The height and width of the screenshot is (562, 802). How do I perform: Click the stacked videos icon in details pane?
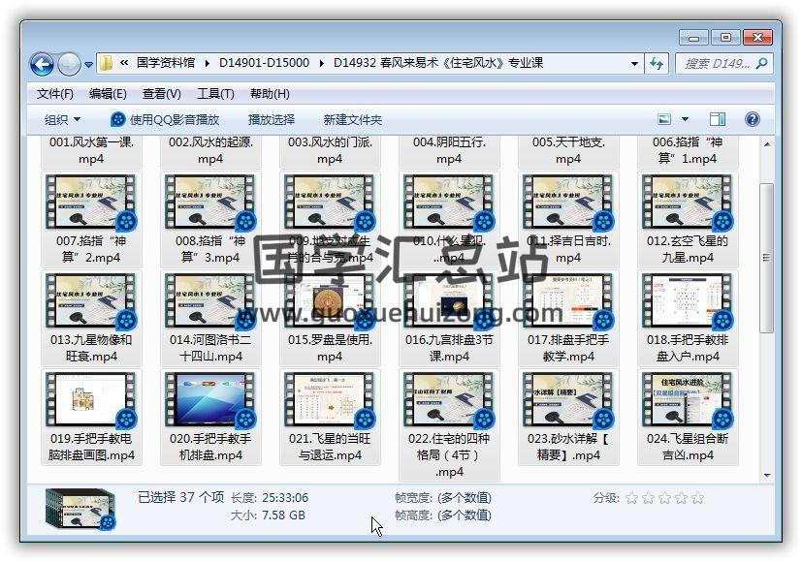pos(80,509)
